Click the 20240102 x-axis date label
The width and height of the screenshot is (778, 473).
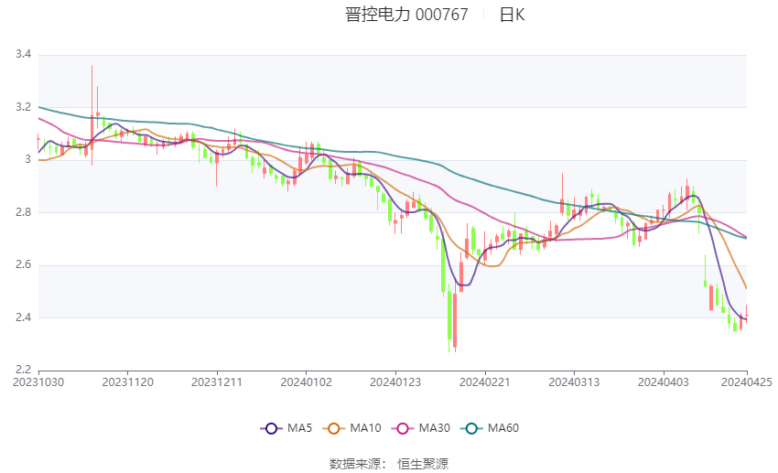pos(306,382)
